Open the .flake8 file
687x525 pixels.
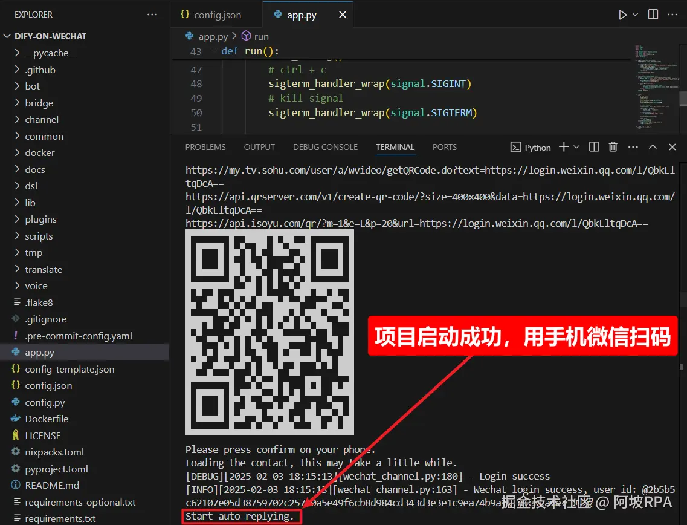tap(85, 302)
